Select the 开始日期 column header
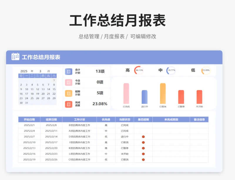Image resolution: width=235 pixels, height=180 pixels. 29,120
